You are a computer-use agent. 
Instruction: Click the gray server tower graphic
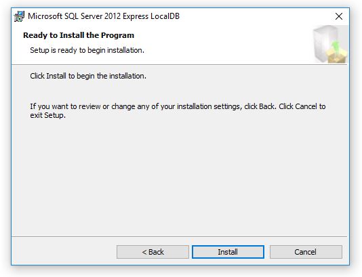(324, 43)
